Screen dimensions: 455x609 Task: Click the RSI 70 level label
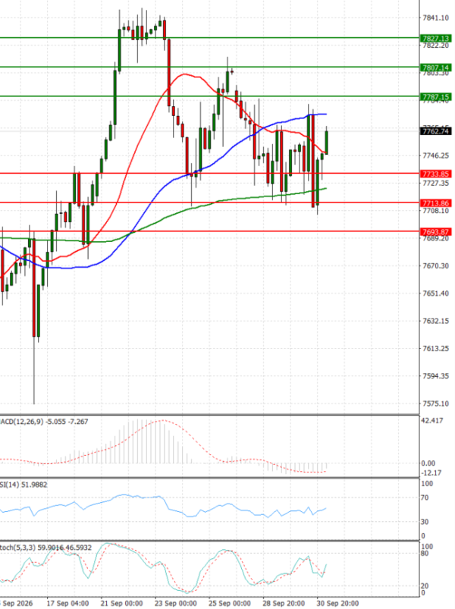(425, 498)
